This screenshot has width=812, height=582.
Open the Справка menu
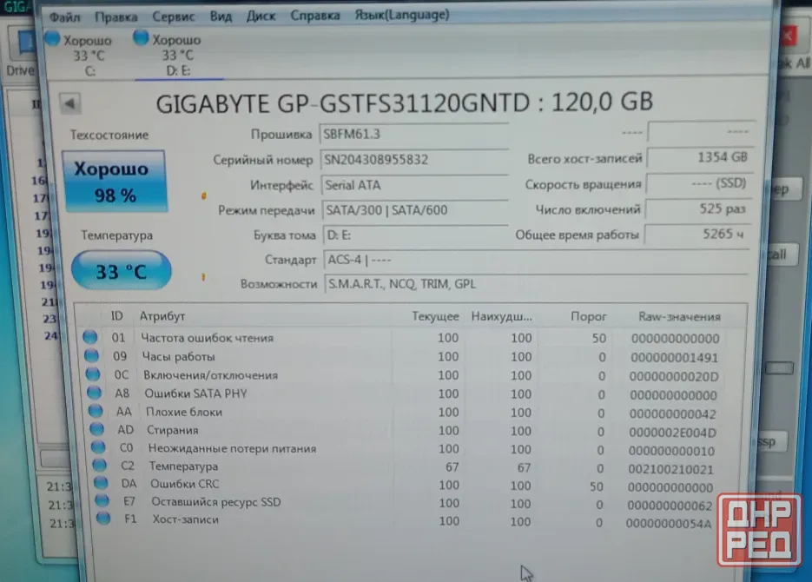point(315,16)
